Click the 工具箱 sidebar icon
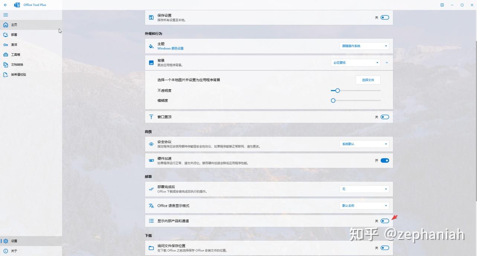The height and width of the screenshot is (256, 477). point(6,54)
